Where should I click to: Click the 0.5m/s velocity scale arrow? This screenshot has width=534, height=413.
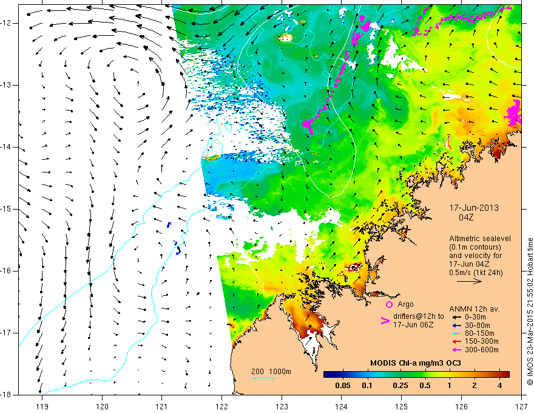[x=469, y=281]
